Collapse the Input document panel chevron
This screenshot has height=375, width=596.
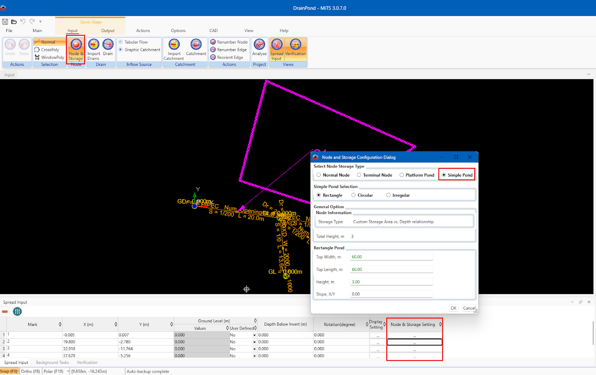(x=589, y=74)
